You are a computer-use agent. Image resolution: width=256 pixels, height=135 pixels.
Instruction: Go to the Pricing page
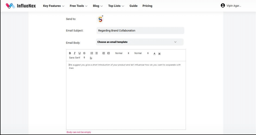coord(147,6)
